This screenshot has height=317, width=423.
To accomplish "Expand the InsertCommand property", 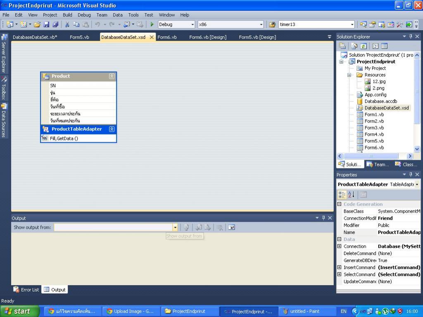I will (340, 267).
